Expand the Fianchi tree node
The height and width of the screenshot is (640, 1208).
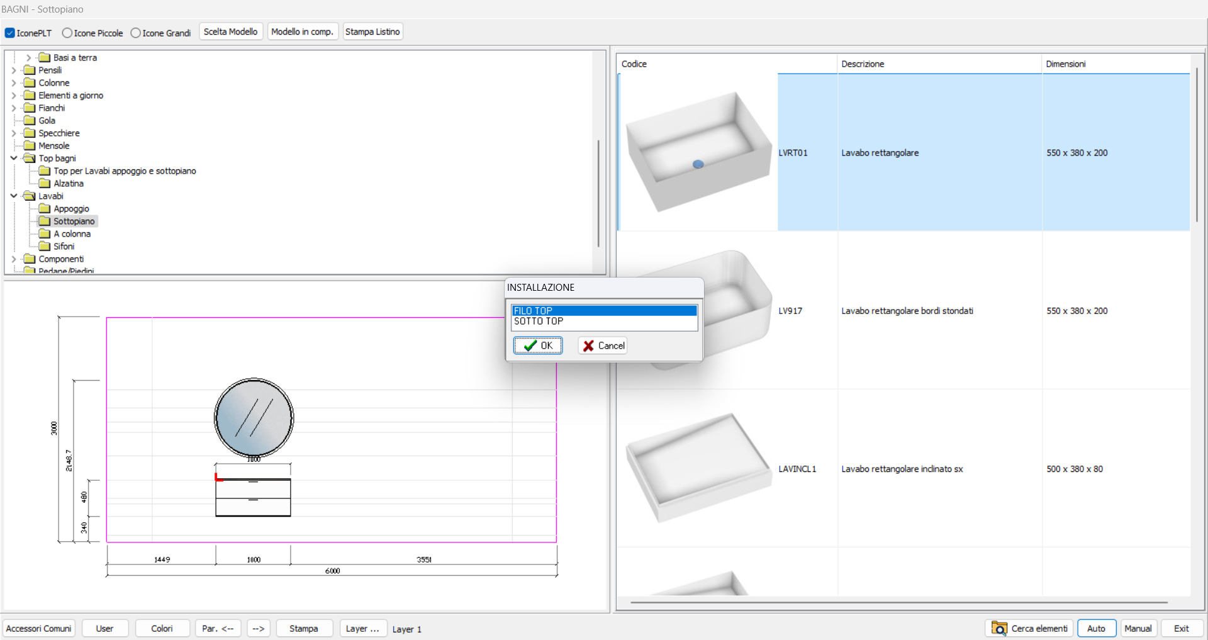pyautogui.click(x=14, y=108)
